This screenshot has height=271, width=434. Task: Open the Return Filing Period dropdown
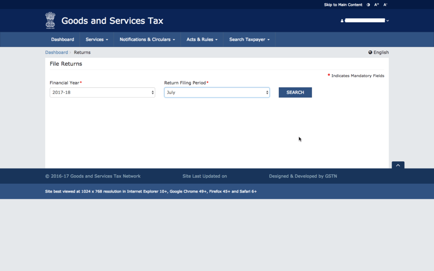coord(217,92)
